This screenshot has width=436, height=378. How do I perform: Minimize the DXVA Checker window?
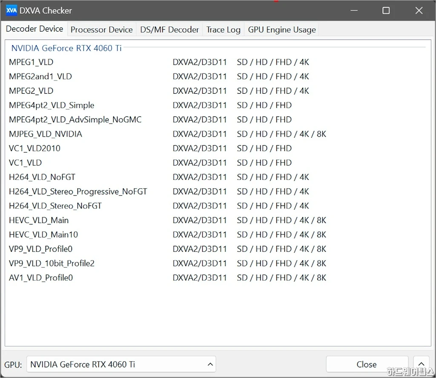tap(354, 11)
